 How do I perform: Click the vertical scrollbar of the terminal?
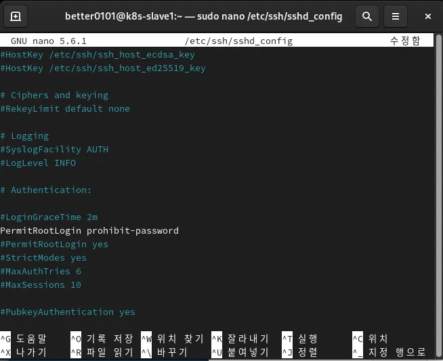point(438,195)
